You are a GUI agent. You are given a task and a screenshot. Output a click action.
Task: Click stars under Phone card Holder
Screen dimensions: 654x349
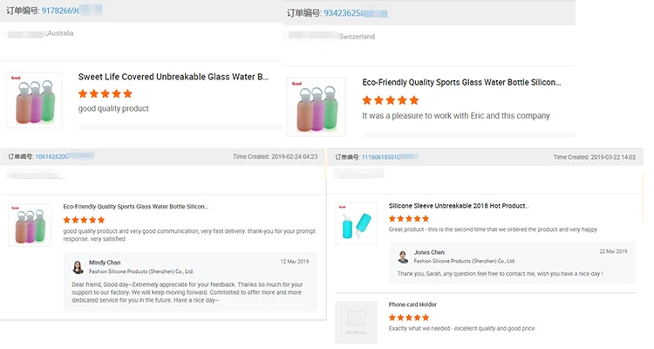(408, 318)
